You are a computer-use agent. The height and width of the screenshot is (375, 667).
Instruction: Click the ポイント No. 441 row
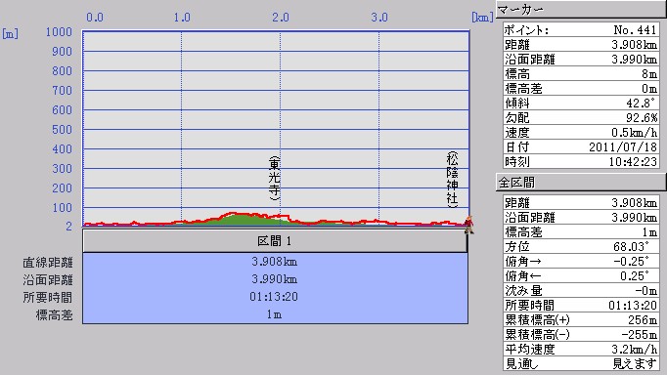click(x=581, y=29)
